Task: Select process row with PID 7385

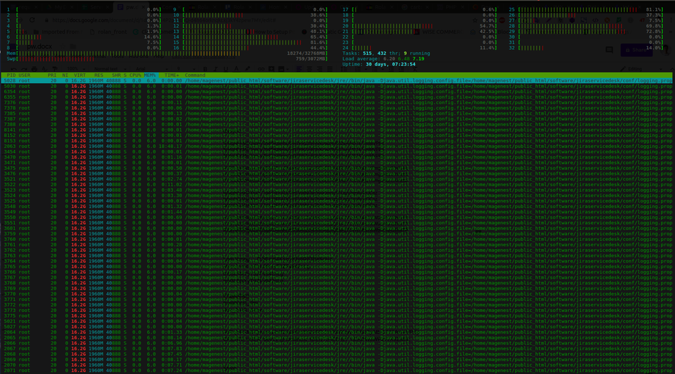Action: coord(336,113)
